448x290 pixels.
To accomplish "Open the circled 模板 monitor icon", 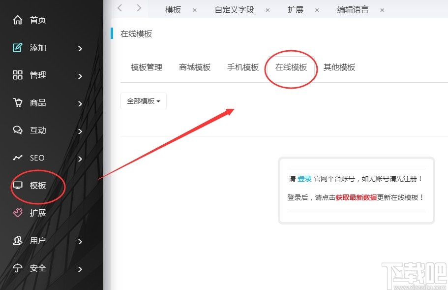I will (x=17, y=185).
